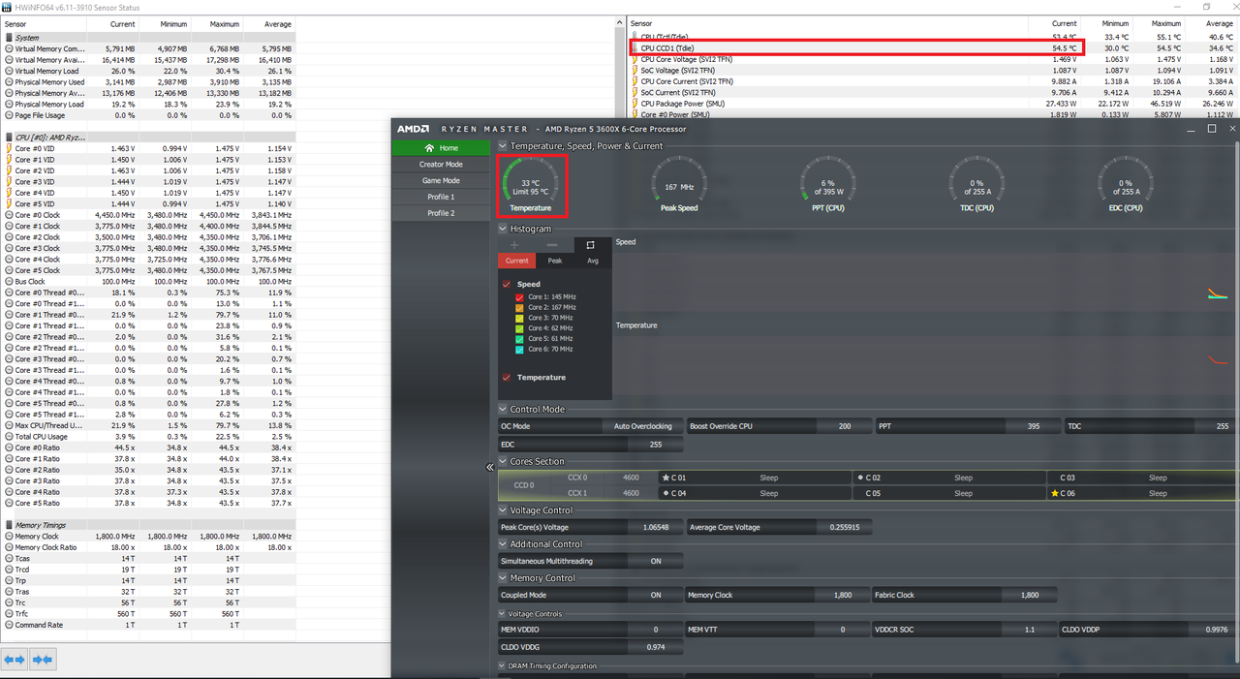Click the icon next to Command Rate
The height and width of the screenshot is (679, 1240).
[10, 625]
